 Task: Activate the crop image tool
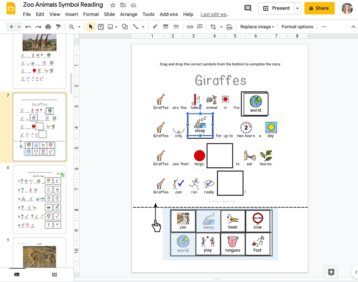pos(213,27)
